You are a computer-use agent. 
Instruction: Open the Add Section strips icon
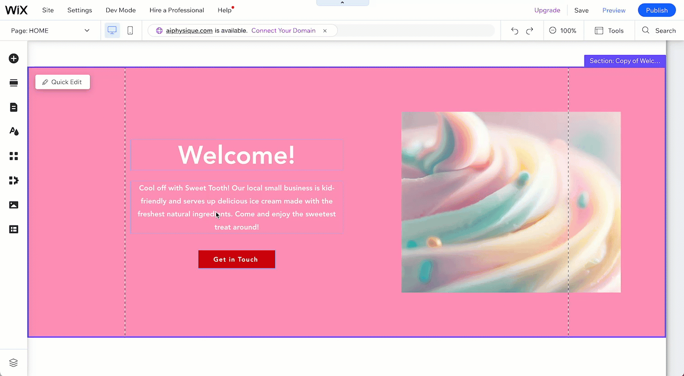[14, 83]
